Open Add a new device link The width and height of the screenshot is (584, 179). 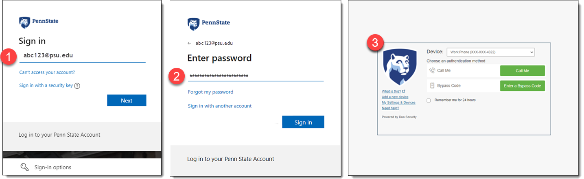click(x=395, y=97)
